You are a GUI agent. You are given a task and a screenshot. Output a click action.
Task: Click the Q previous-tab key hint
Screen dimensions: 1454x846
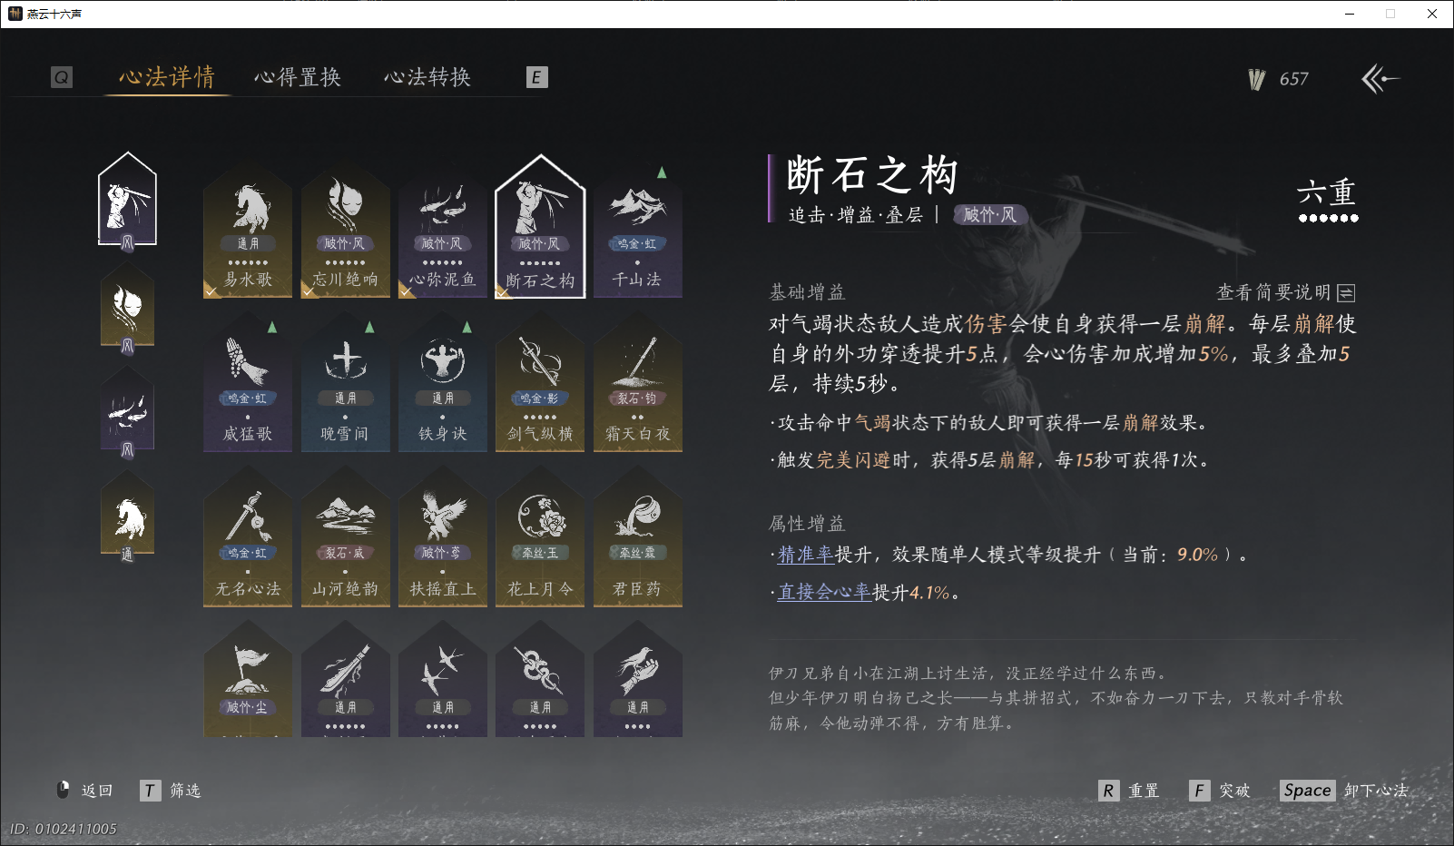tap(62, 77)
